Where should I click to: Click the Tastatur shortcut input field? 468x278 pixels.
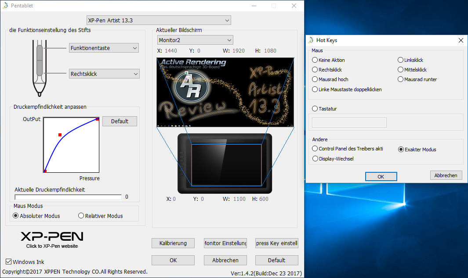[349, 122]
